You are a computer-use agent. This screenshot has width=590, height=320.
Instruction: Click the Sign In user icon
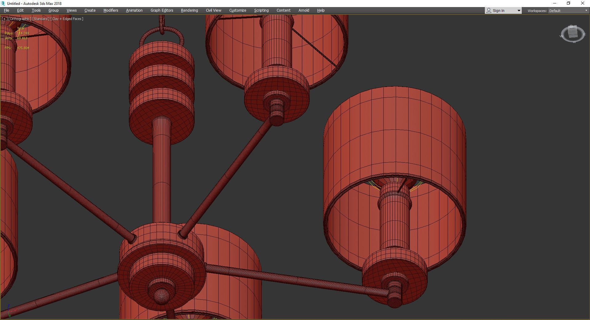(489, 10)
